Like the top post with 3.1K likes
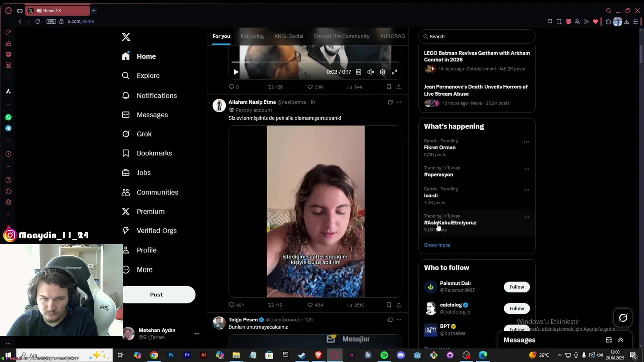Image resolution: width=644 pixels, height=362 pixels. [315, 87]
